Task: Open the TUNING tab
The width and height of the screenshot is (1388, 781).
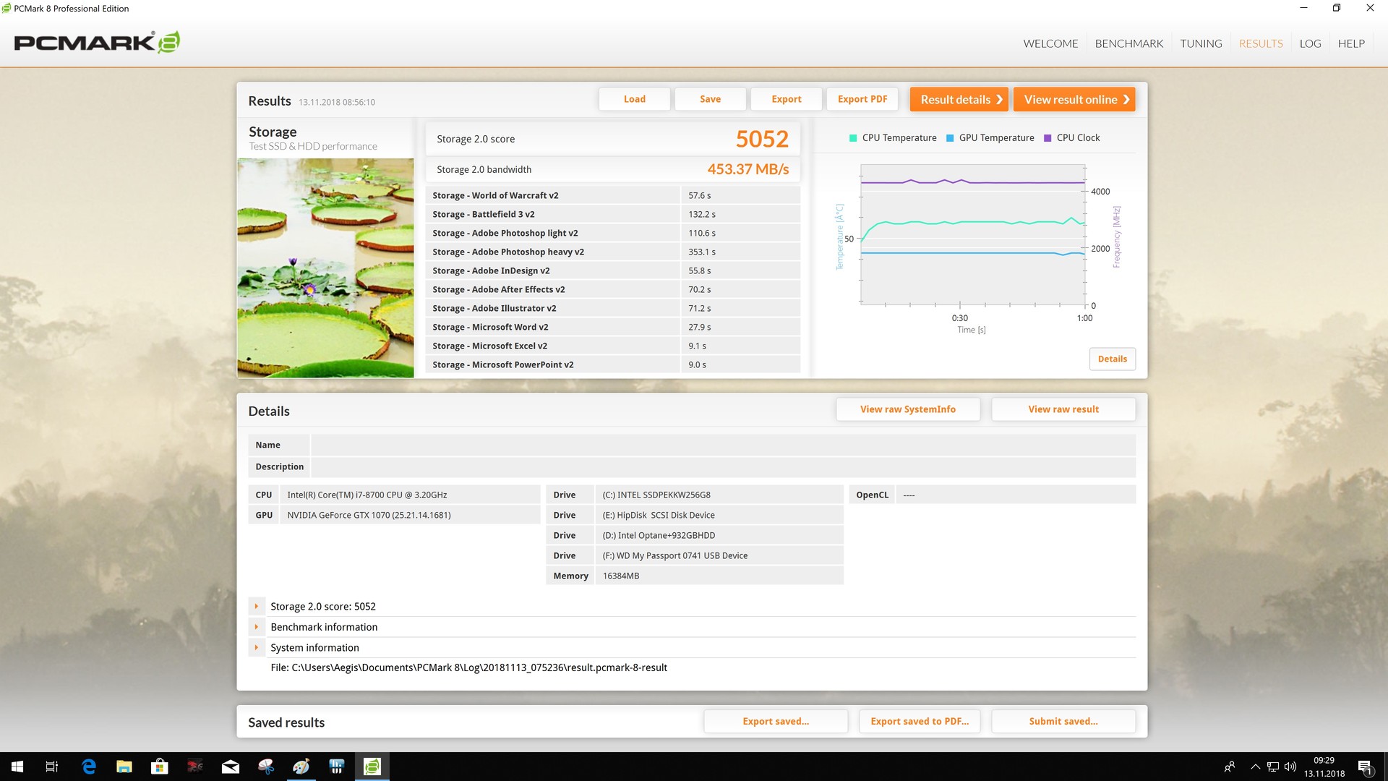Action: click(1201, 43)
